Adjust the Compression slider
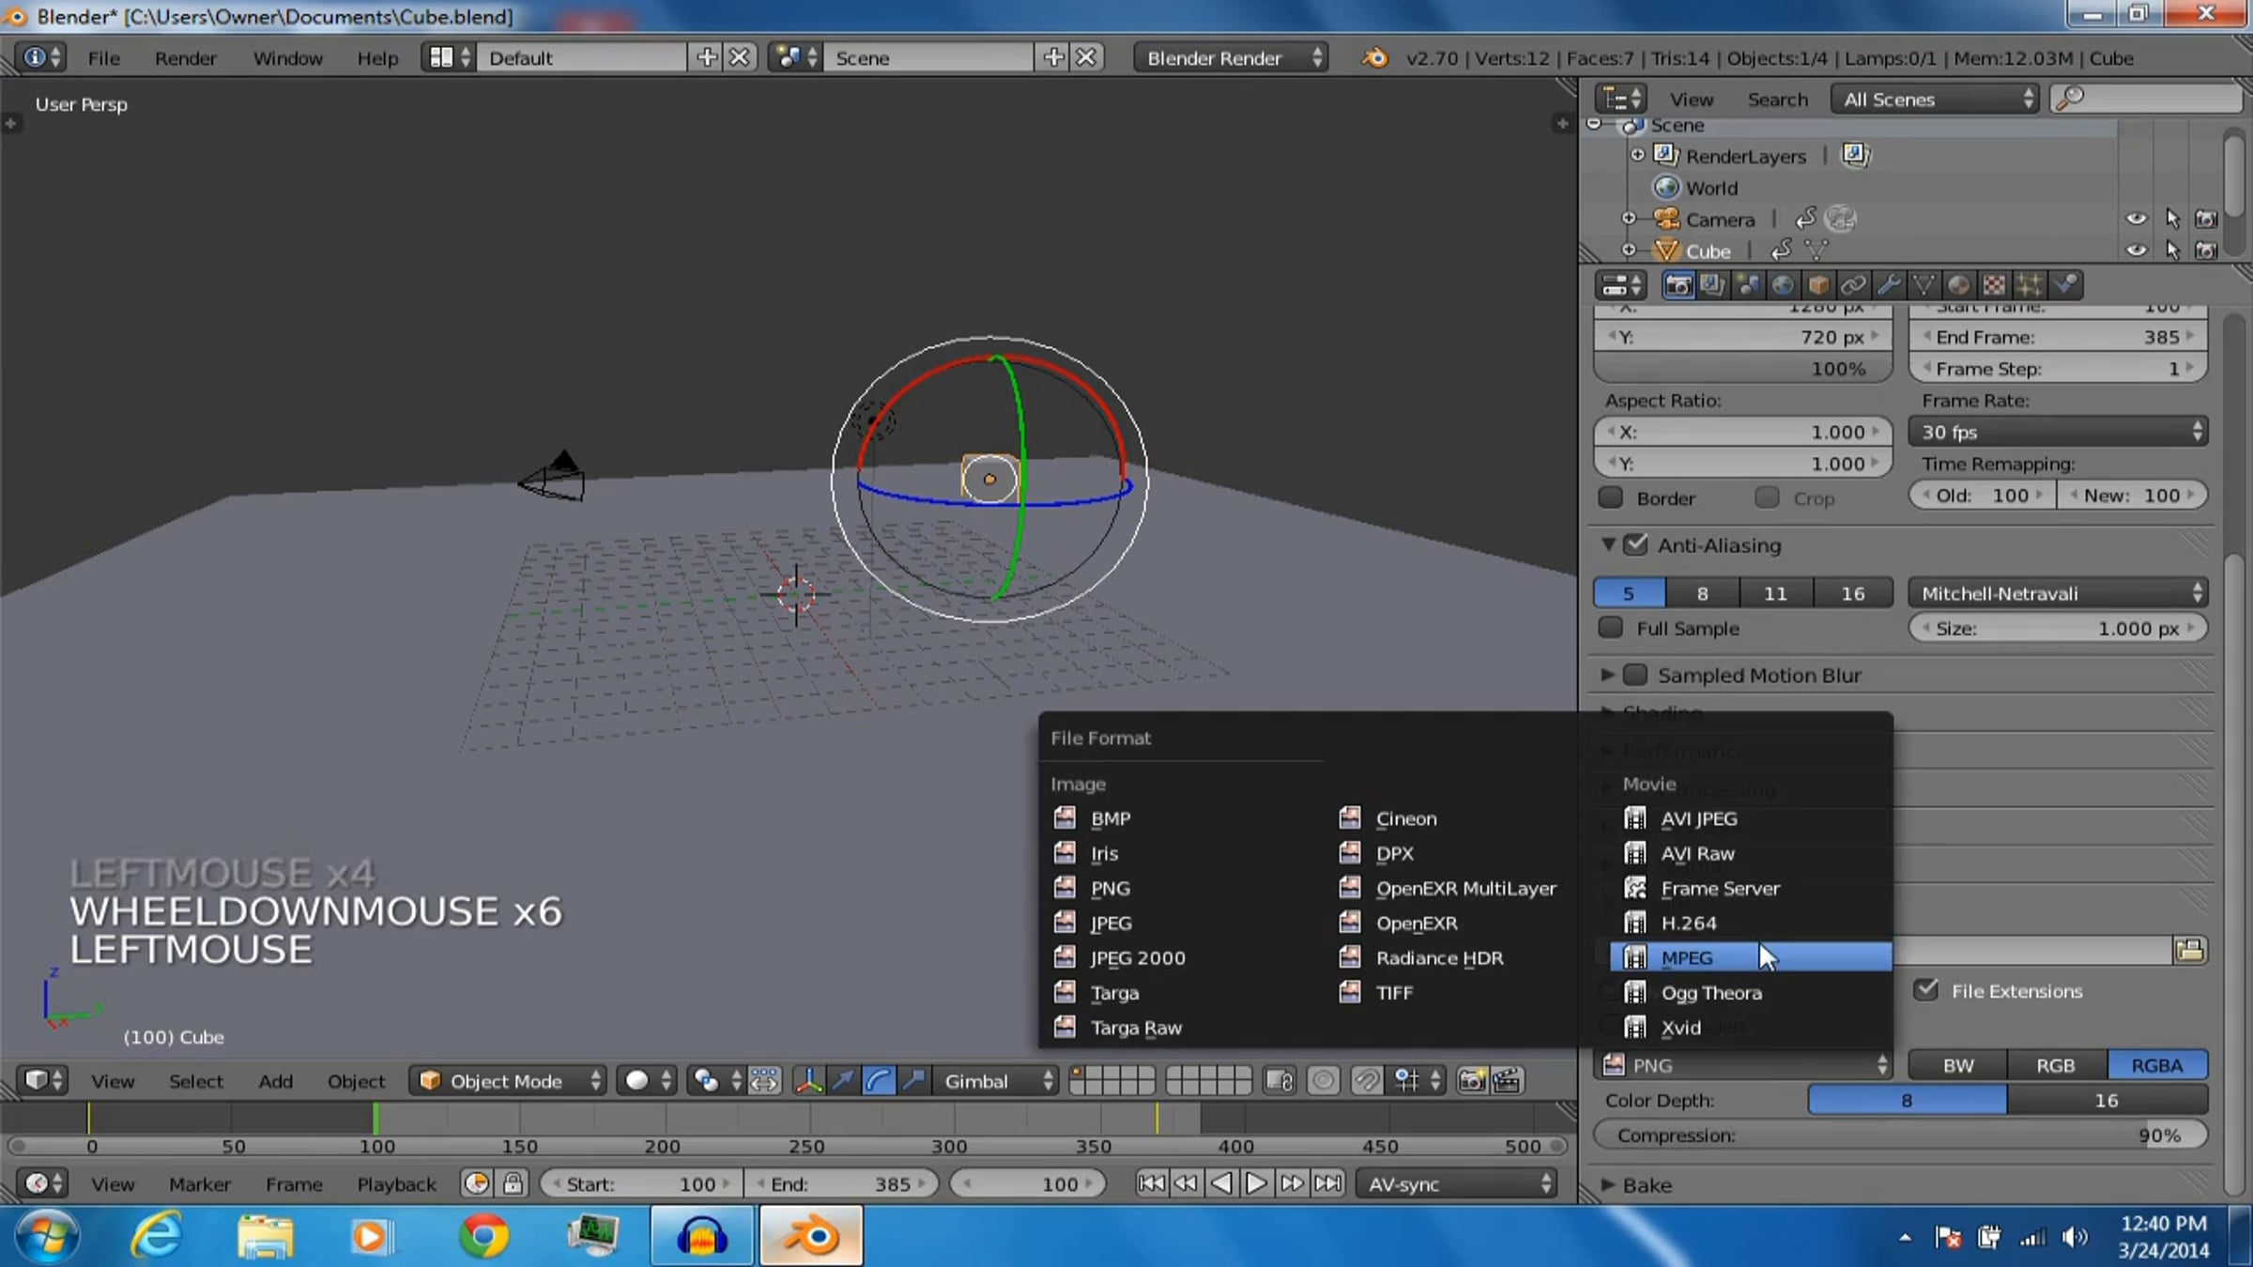2253x1267 pixels. 1899,1136
